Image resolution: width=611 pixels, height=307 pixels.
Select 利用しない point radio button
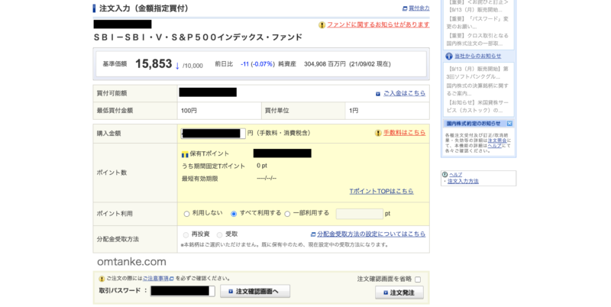[186, 214]
